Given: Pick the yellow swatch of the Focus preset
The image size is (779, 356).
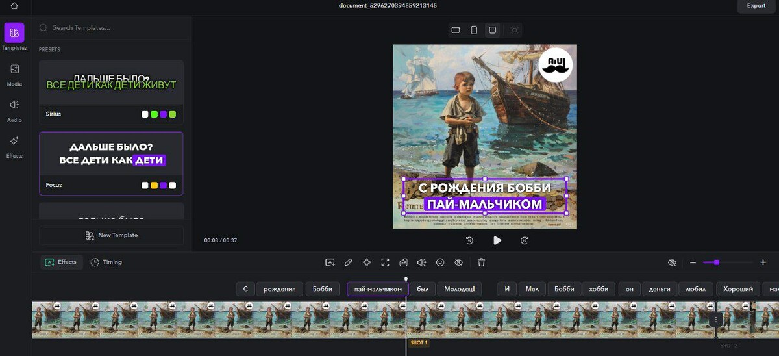Looking at the screenshot, I should coord(155,186).
